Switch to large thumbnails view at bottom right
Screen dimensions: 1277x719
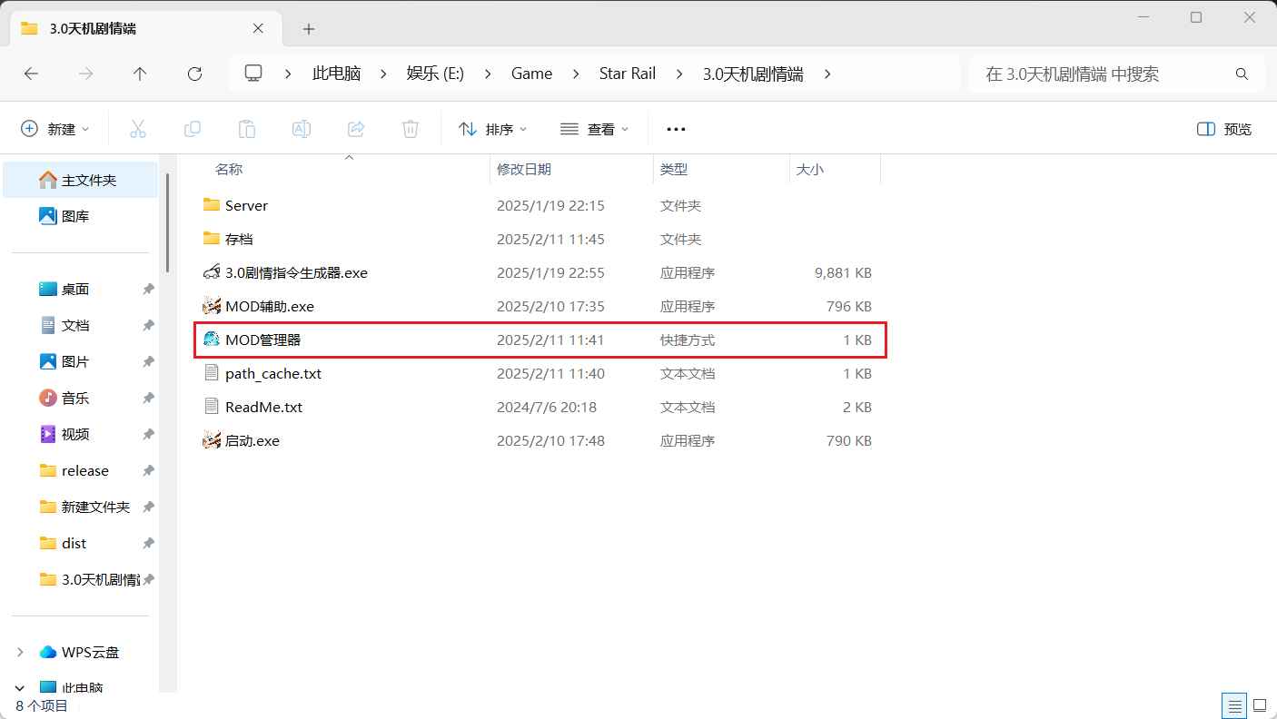coord(1260,705)
